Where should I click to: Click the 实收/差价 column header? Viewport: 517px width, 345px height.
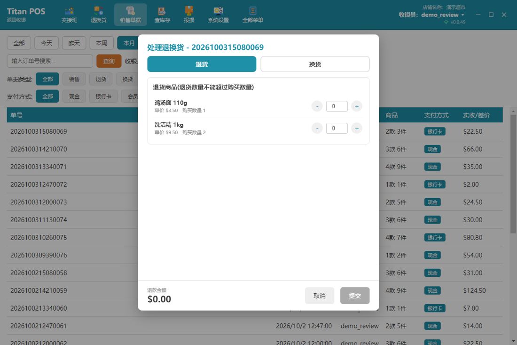point(477,115)
